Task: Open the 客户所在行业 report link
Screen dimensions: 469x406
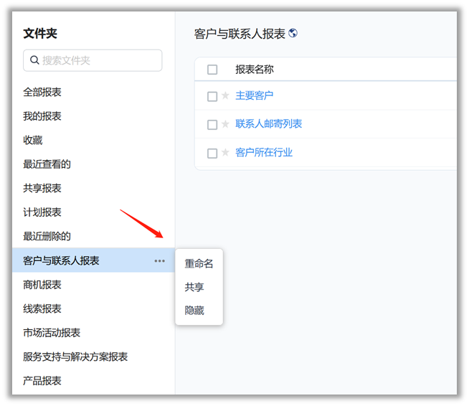Action: coord(264,153)
